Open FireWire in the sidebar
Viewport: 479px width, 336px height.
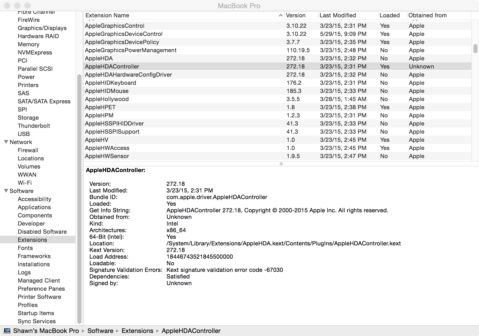pyautogui.click(x=29, y=20)
